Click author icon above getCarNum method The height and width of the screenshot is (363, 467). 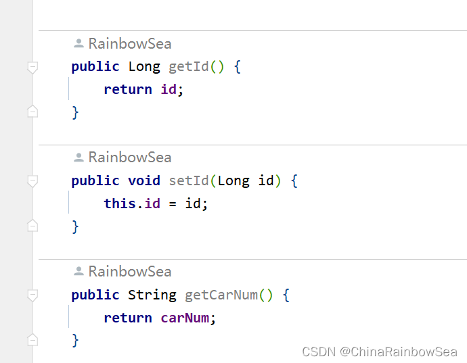click(x=79, y=271)
